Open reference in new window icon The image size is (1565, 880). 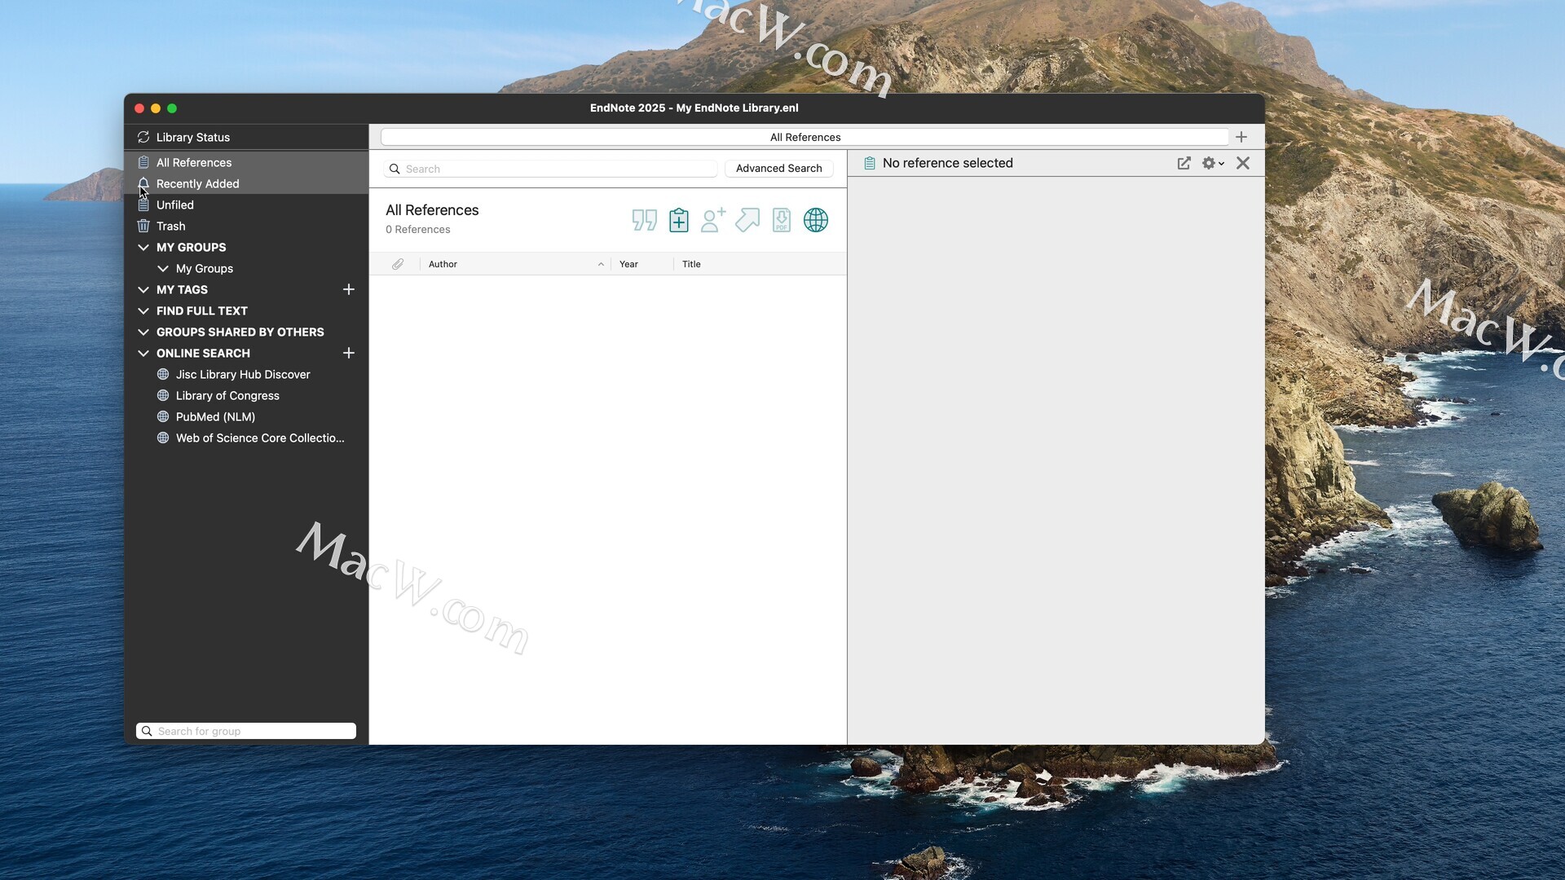pyautogui.click(x=1184, y=163)
